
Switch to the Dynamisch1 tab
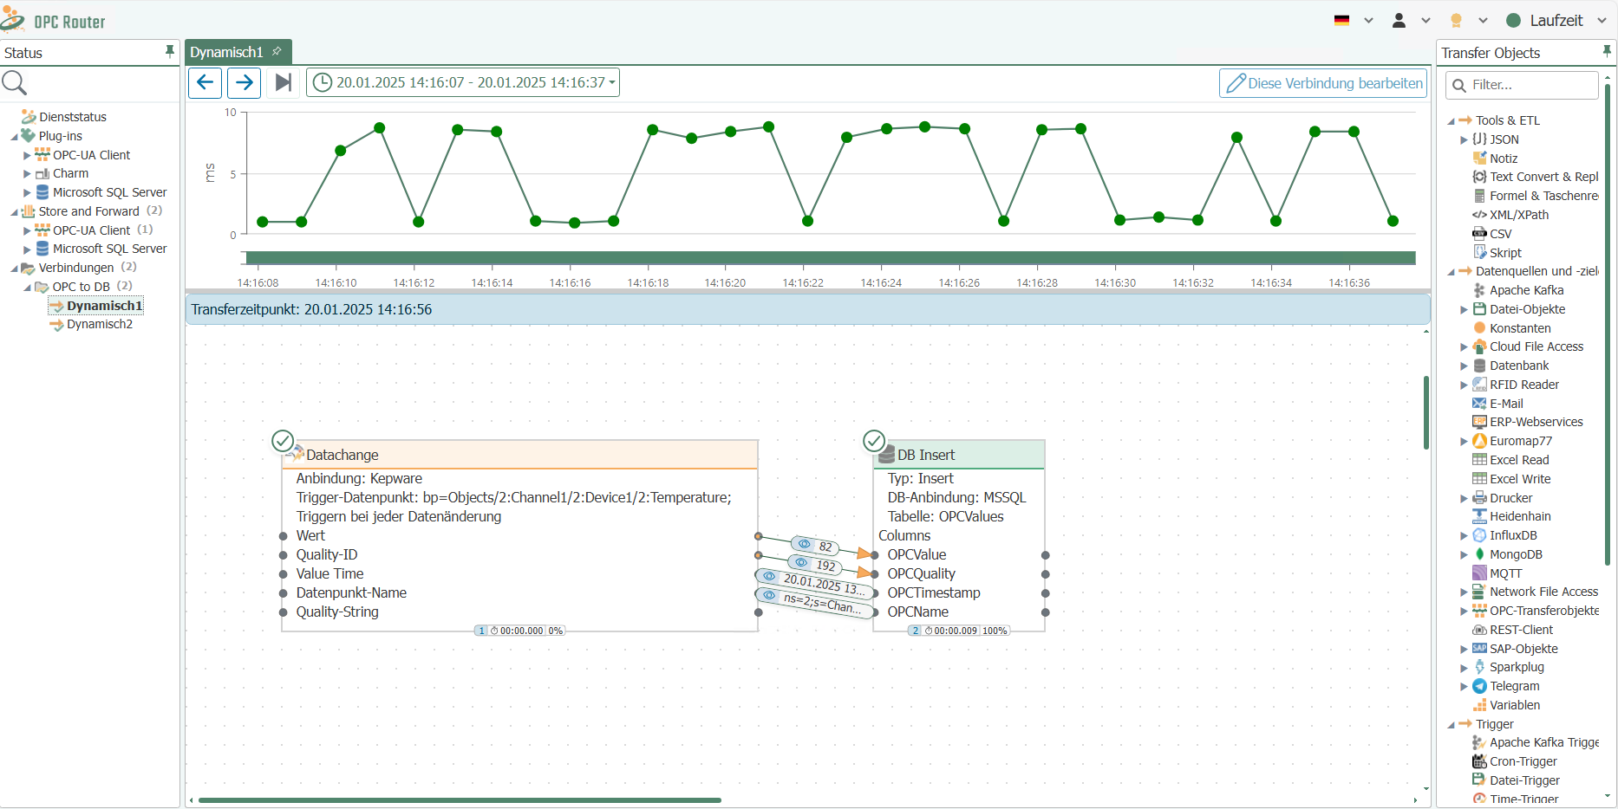tap(227, 52)
